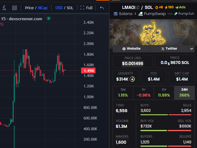
Task: Click the flame #8 trending badge
Action: 159,7
